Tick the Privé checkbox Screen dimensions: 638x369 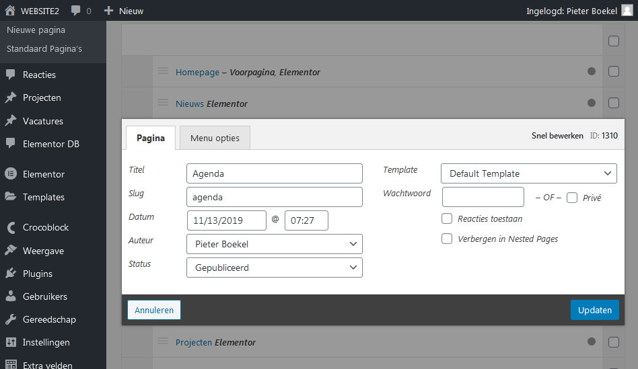(x=572, y=198)
